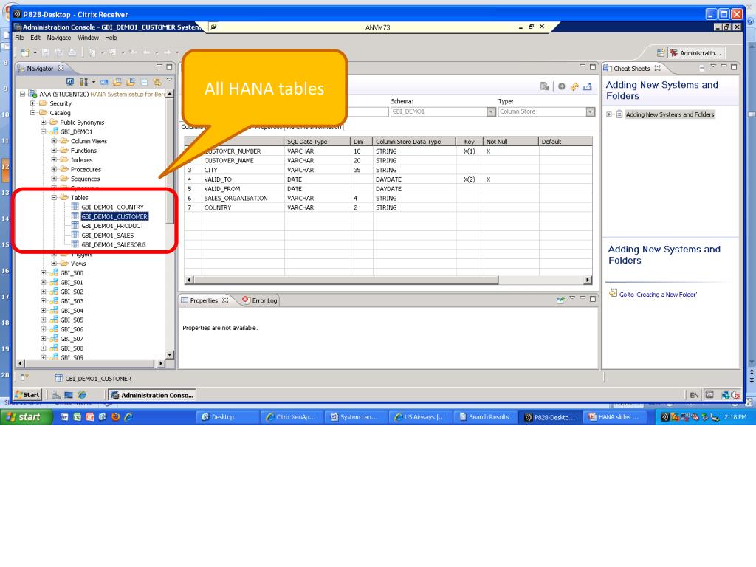Open the Help menu
The height and width of the screenshot is (567, 756).
tap(111, 38)
